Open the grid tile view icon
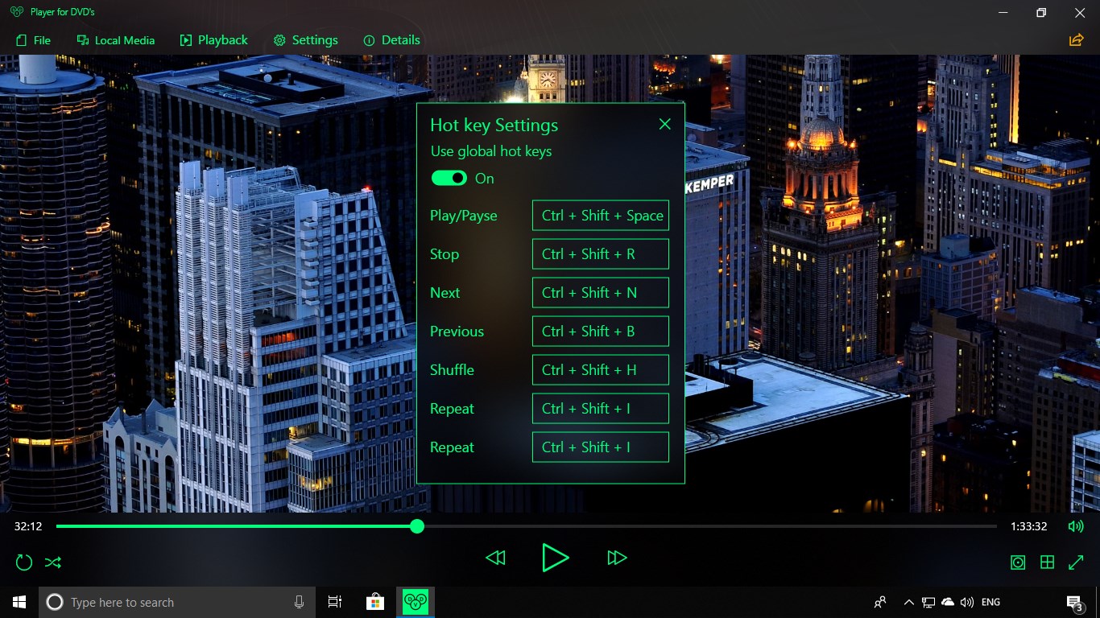This screenshot has height=618, width=1100. 1047,562
